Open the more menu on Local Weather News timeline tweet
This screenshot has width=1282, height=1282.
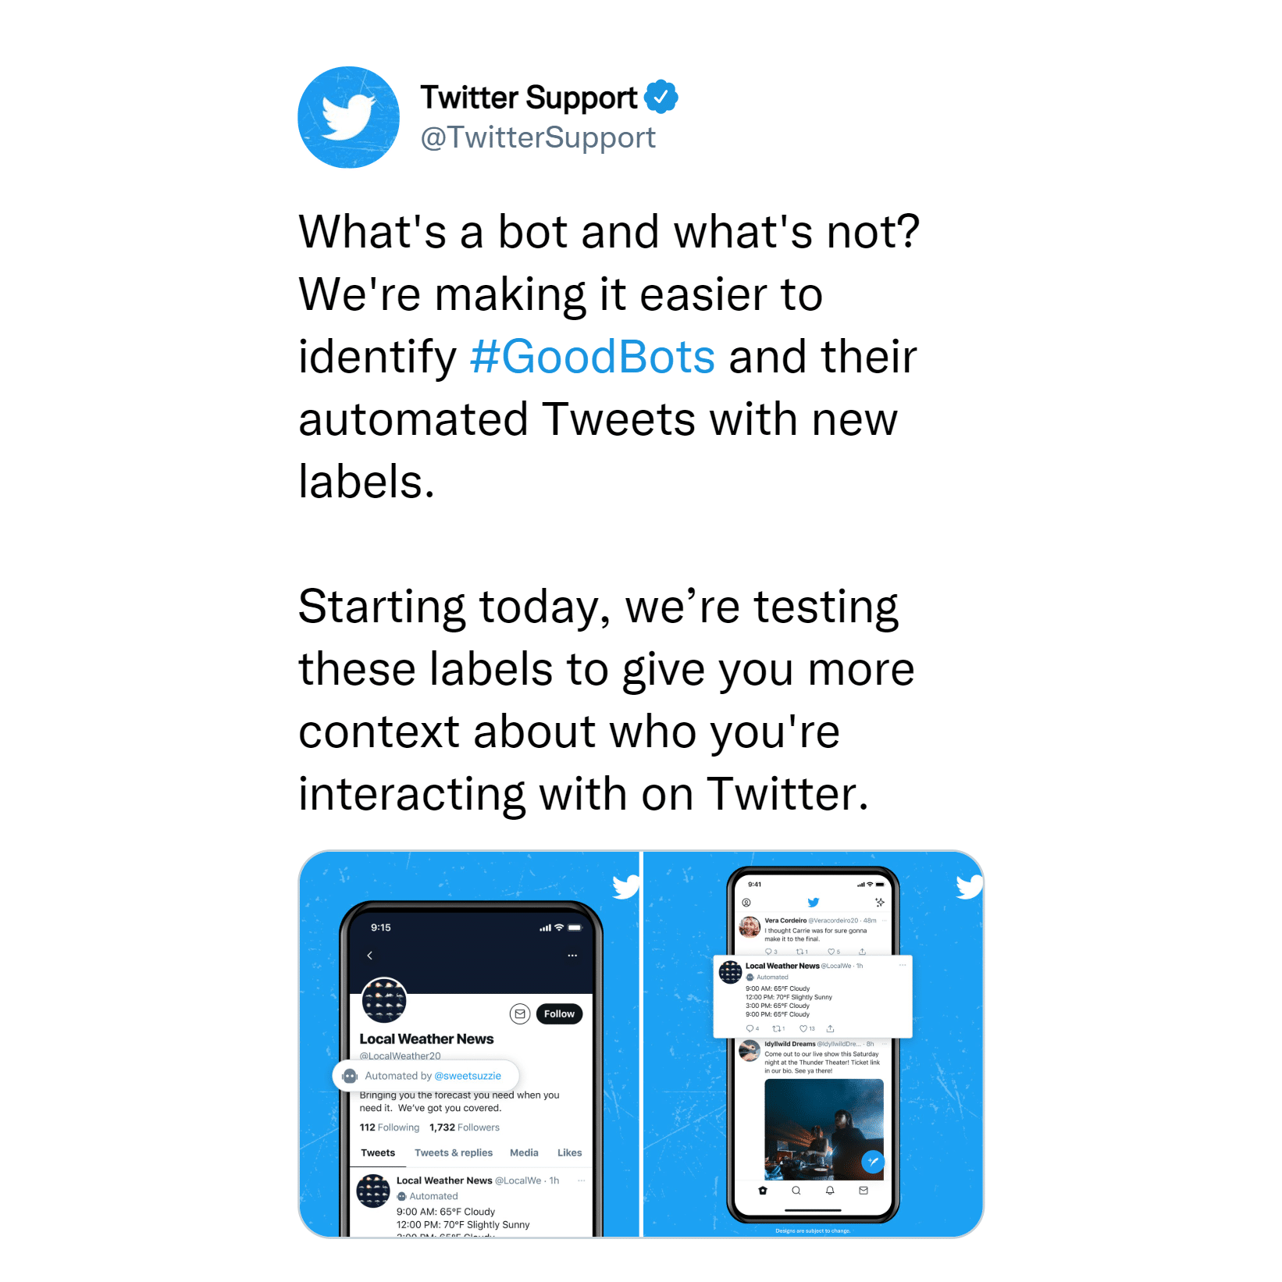903,966
